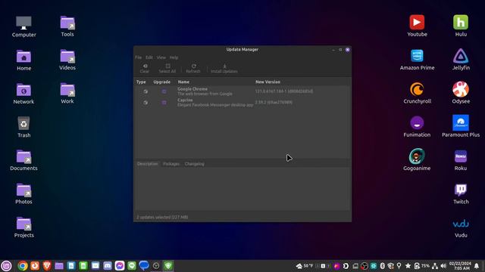Launch Google Chrome from the panel
The width and height of the screenshot is (485, 272).
coord(22,265)
